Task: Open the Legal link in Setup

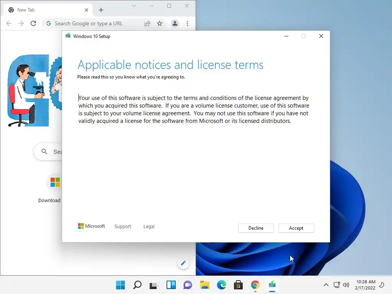Action: click(149, 226)
